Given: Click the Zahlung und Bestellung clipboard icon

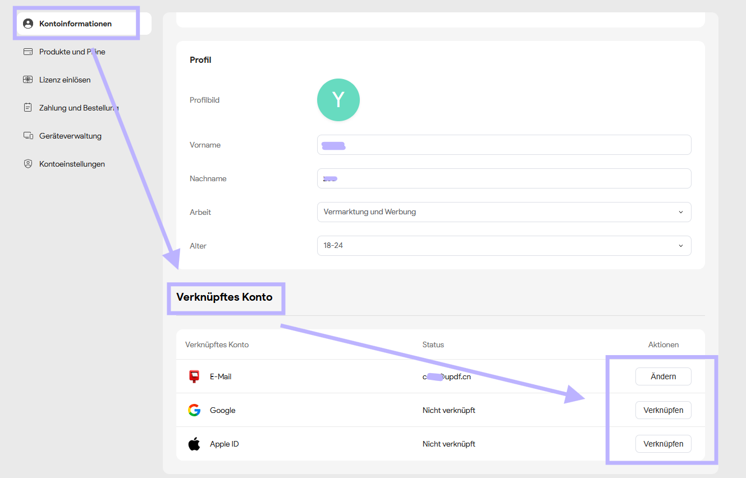Looking at the screenshot, I should [28, 108].
